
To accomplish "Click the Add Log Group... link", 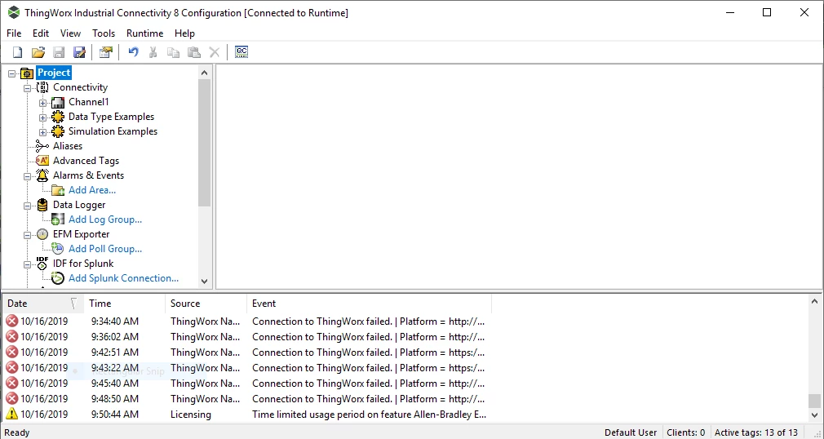I will [105, 219].
